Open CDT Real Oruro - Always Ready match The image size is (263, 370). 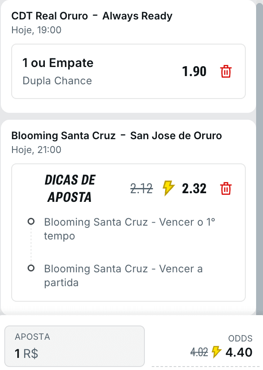click(92, 16)
